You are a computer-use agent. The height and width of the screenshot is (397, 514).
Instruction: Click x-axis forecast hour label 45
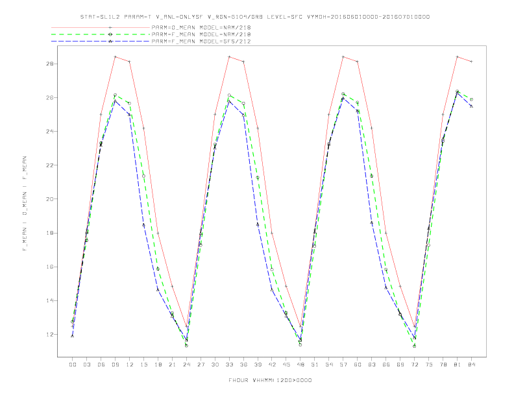pyautogui.click(x=286, y=365)
